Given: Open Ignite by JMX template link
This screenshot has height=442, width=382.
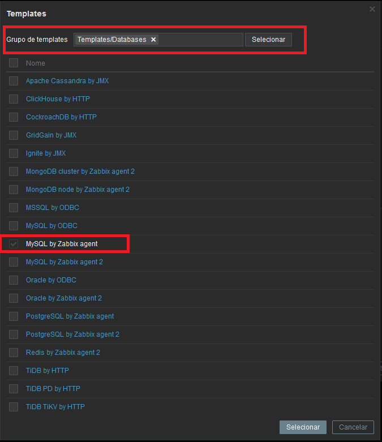Looking at the screenshot, I should [x=46, y=153].
